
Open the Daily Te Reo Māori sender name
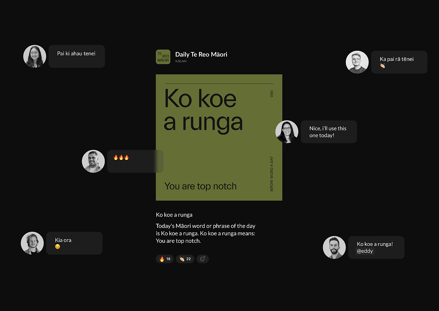[201, 54]
